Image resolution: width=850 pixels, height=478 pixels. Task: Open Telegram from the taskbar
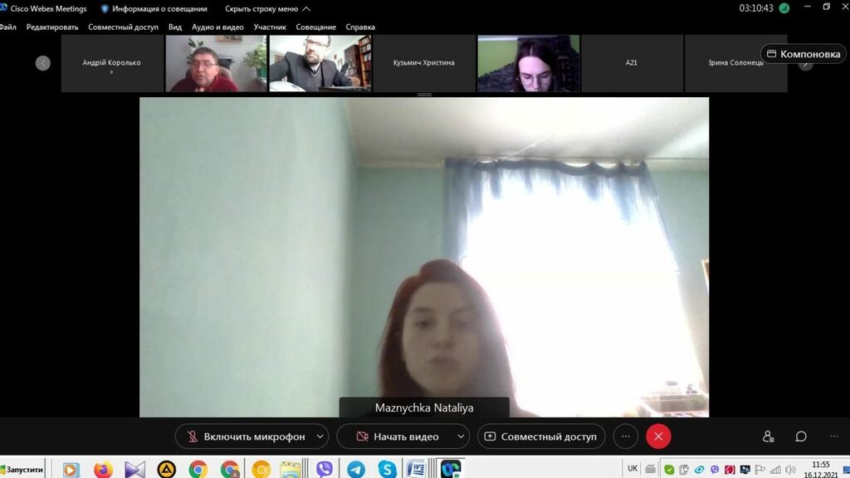[x=356, y=469]
